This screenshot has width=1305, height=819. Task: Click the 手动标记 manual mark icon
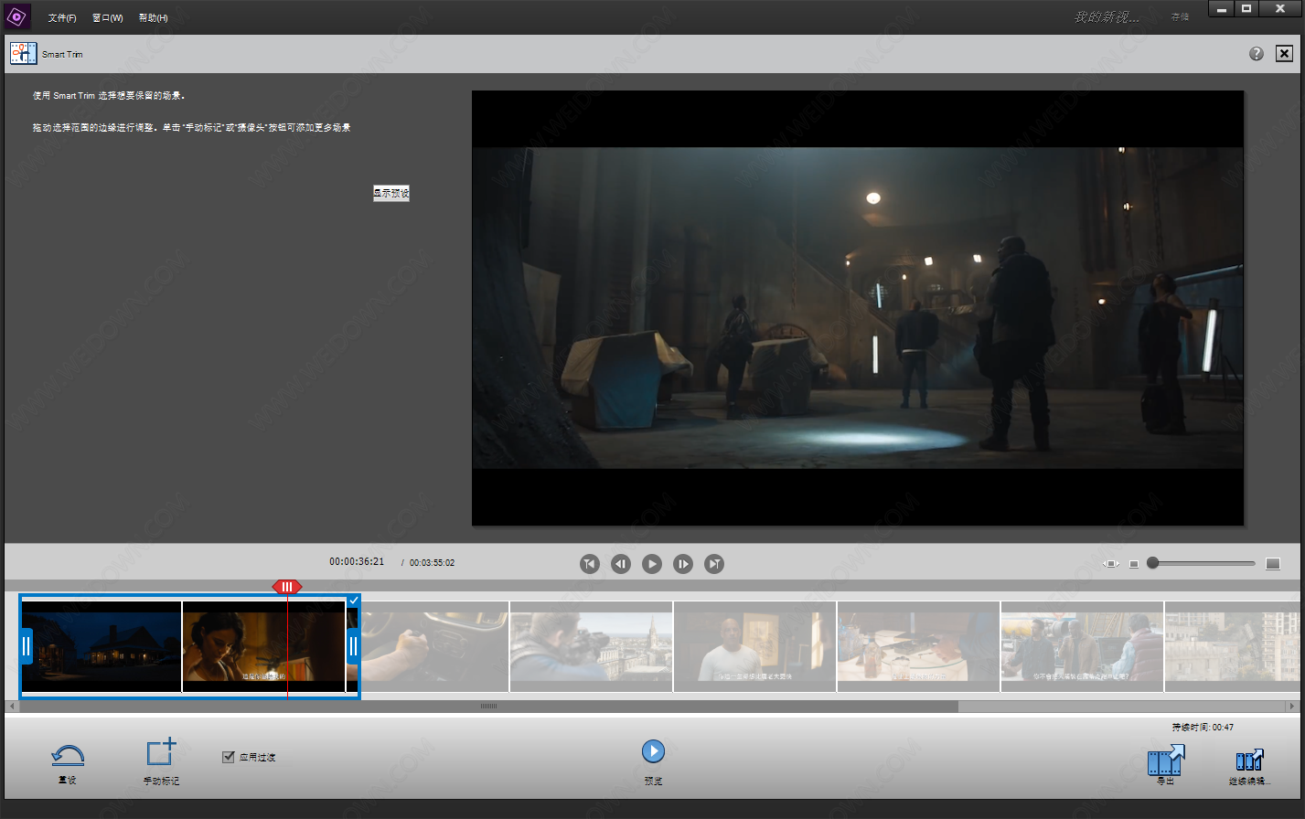tap(161, 751)
